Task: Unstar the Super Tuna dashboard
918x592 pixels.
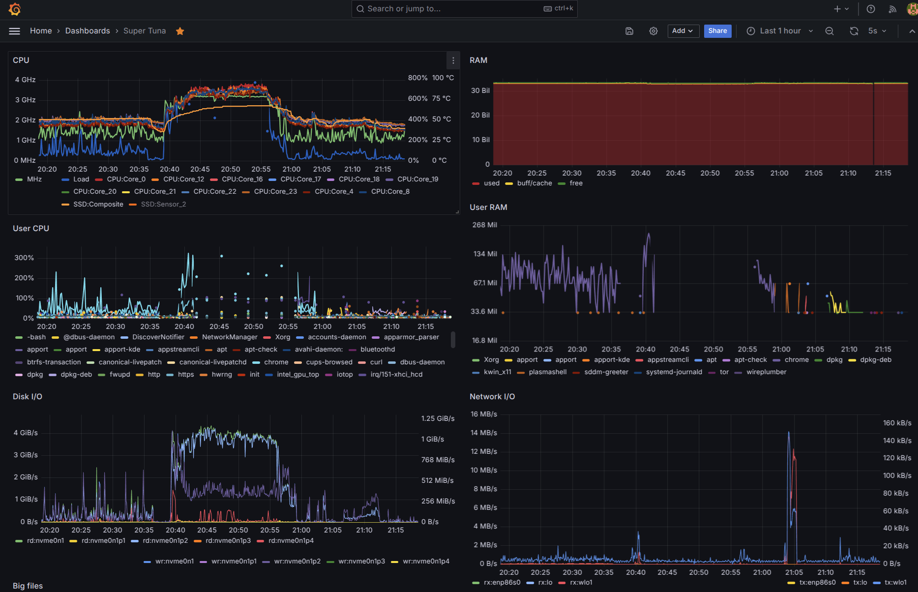Action: [180, 31]
